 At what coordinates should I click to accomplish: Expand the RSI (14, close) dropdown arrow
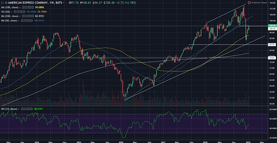18,109
